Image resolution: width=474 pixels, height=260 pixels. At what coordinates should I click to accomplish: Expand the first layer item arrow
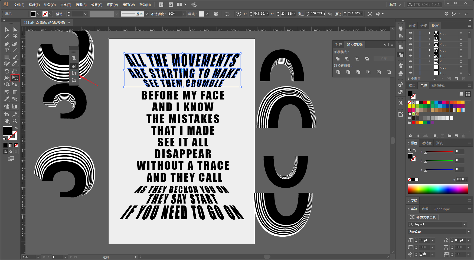pyautogui.click(x=430, y=33)
